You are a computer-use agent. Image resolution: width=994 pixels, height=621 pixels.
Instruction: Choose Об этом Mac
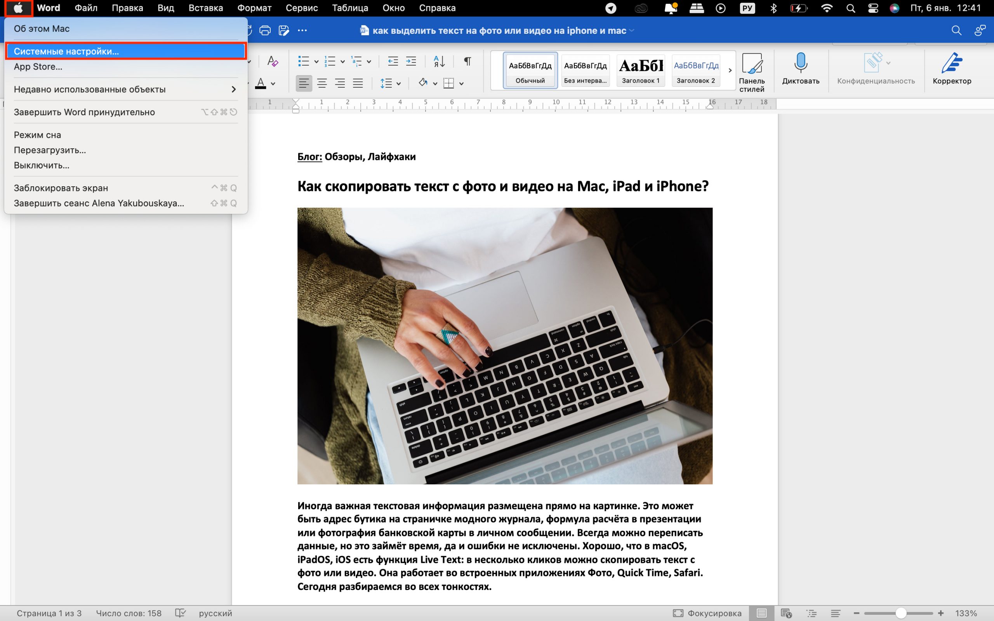pos(126,29)
